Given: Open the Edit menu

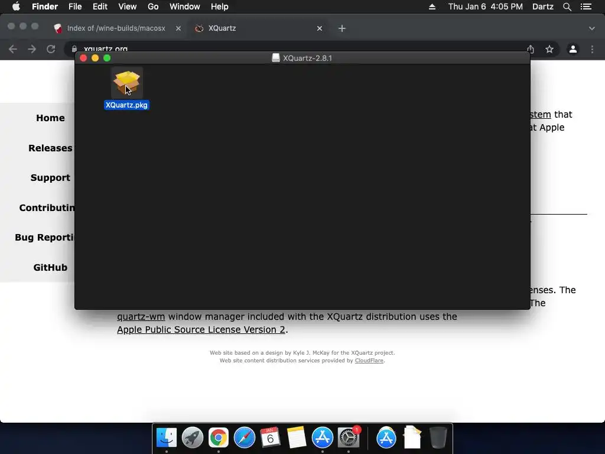Looking at the screenshot, I should [x=100, y=7].
